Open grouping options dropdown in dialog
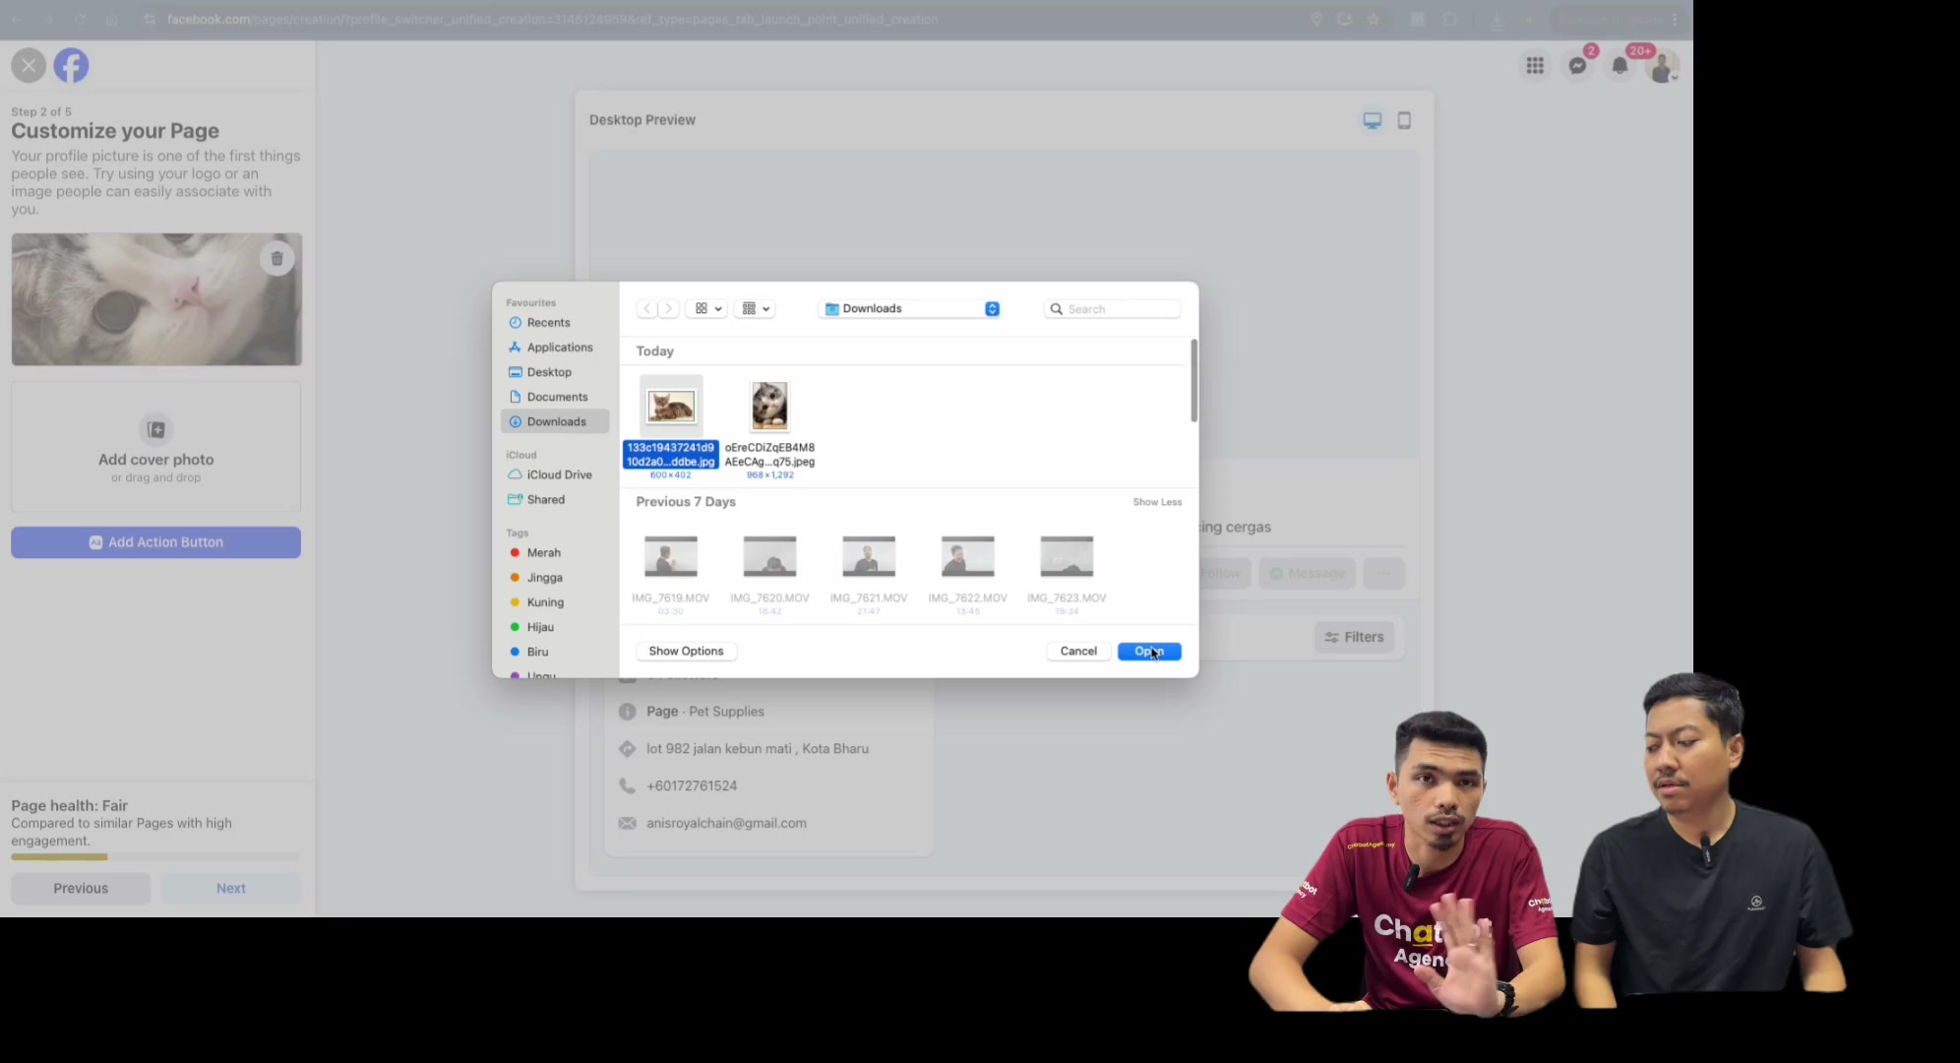The height and width of the screenshot is (1063, 1960). 755,309
